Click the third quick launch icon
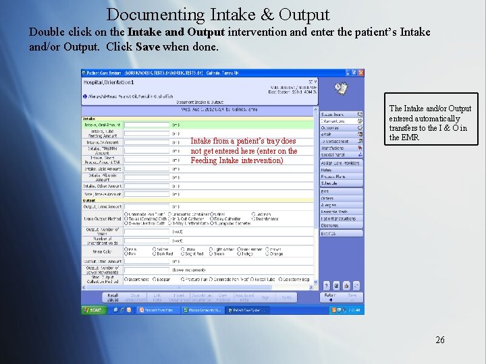The height and width of the screenshot is (364, 486). [x=129, y=310]
